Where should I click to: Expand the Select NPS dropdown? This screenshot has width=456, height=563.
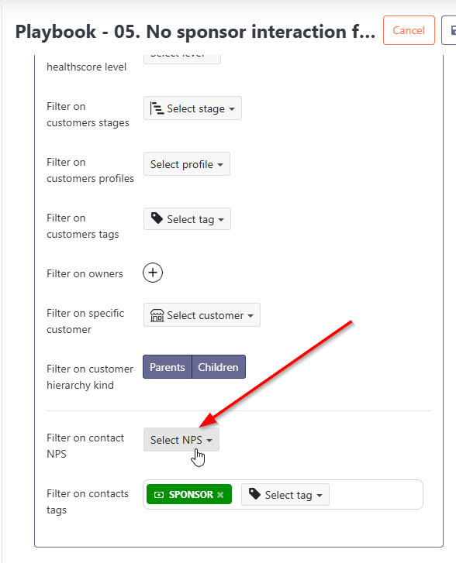click(x=181, y=440)
